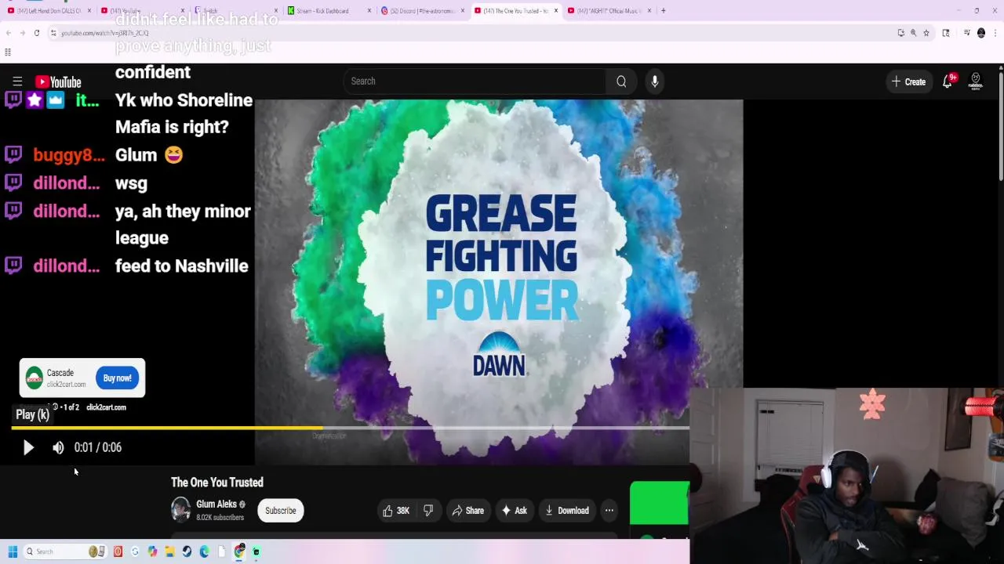Open the Create menu
The height and width of the screenshot is (564, 1004).
coord(908,81)
